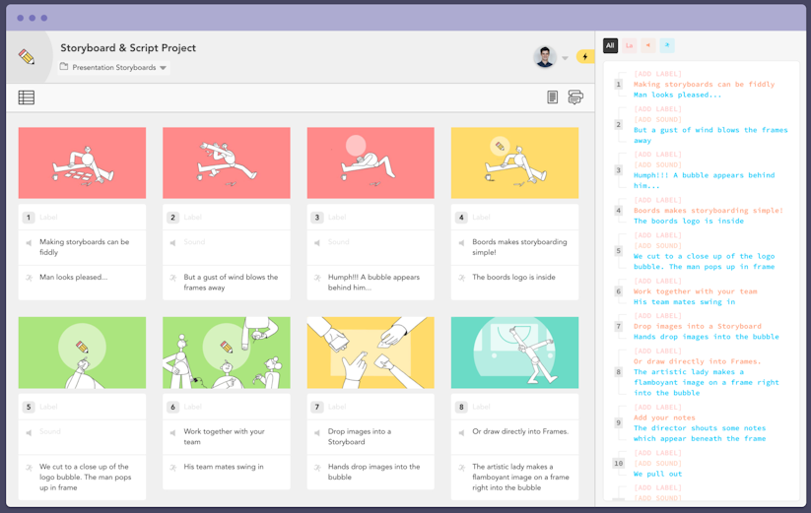The width and height of the screenshot is (811, 513).
Task: Select the blue action filter tab
Action: coord(667,45)
